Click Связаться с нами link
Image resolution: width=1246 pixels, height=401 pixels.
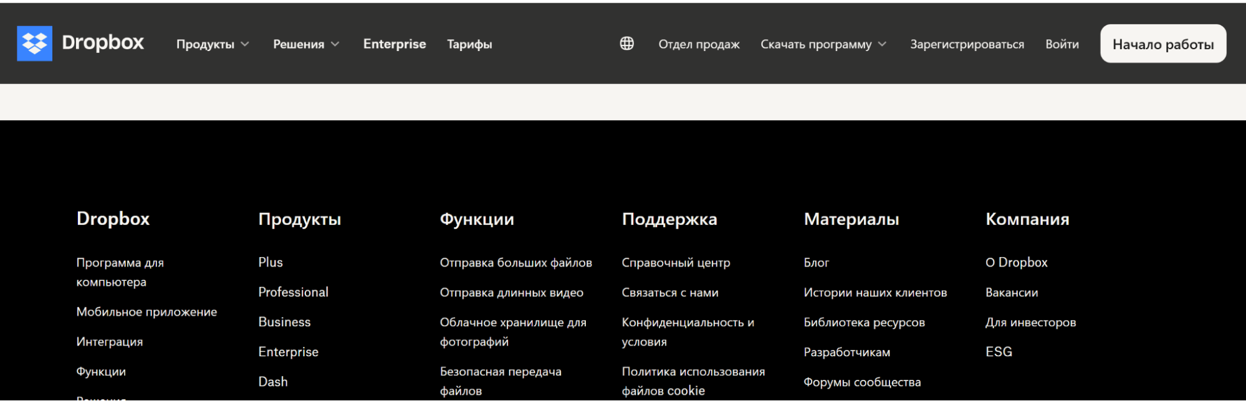(x=670, y=293)
